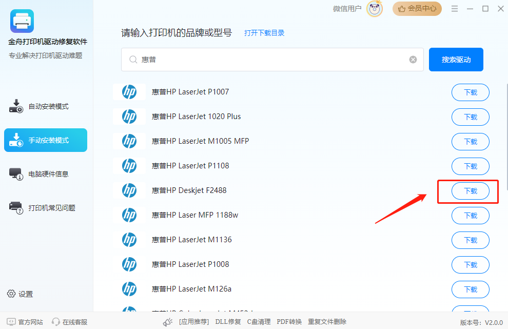Download driver for LaserJet P1008
Screen dimensions: 508x329
470,265
